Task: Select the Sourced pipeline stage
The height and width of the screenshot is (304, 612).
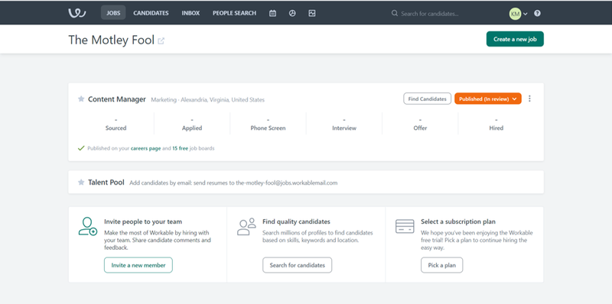Action: [x=116, y=124]
